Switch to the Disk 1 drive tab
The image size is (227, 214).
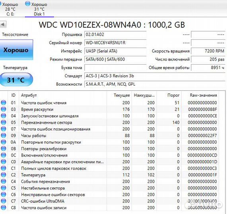coord(39,9)
